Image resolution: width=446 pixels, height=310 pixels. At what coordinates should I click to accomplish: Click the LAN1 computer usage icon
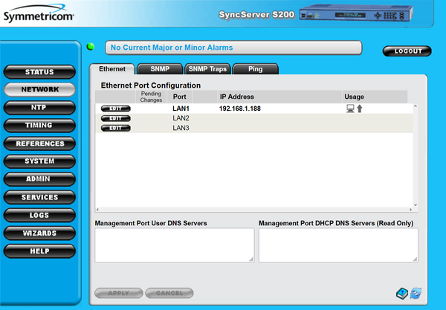click(x=350, y=109)
